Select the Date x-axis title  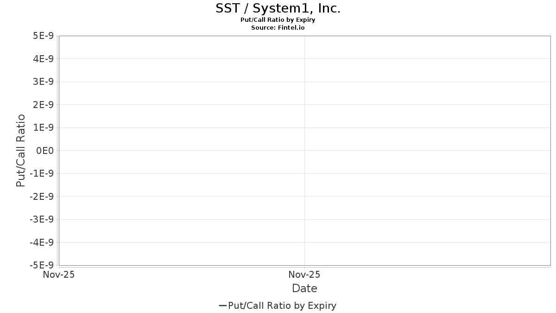[x=304, y=288]
